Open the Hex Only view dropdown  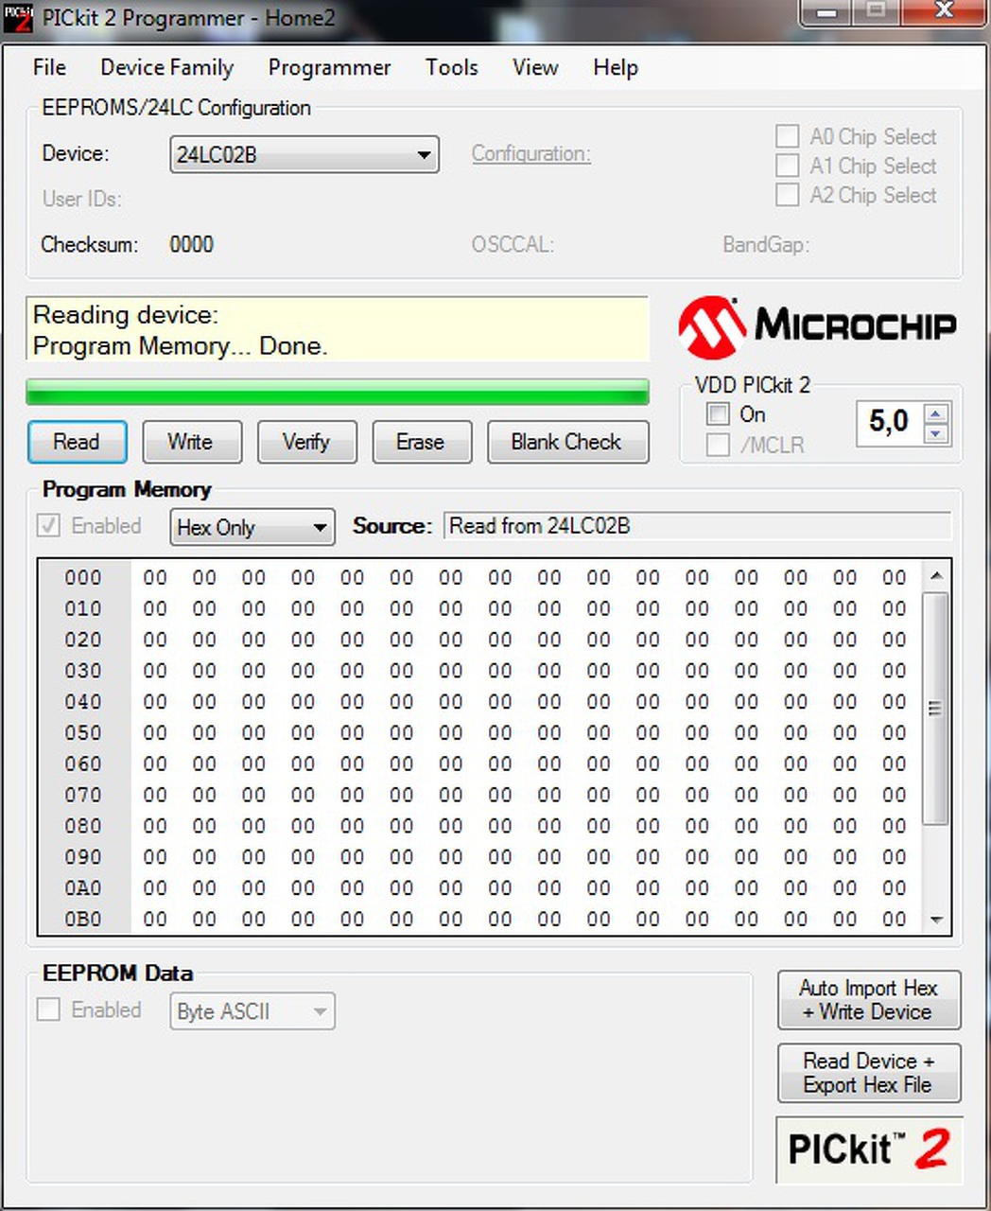252,527
